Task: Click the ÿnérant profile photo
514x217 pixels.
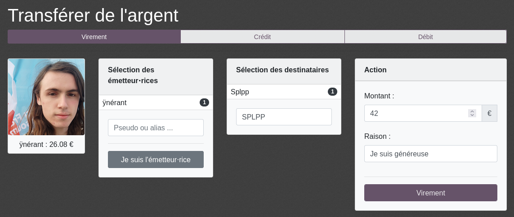Action: click(x=46, y=97)
